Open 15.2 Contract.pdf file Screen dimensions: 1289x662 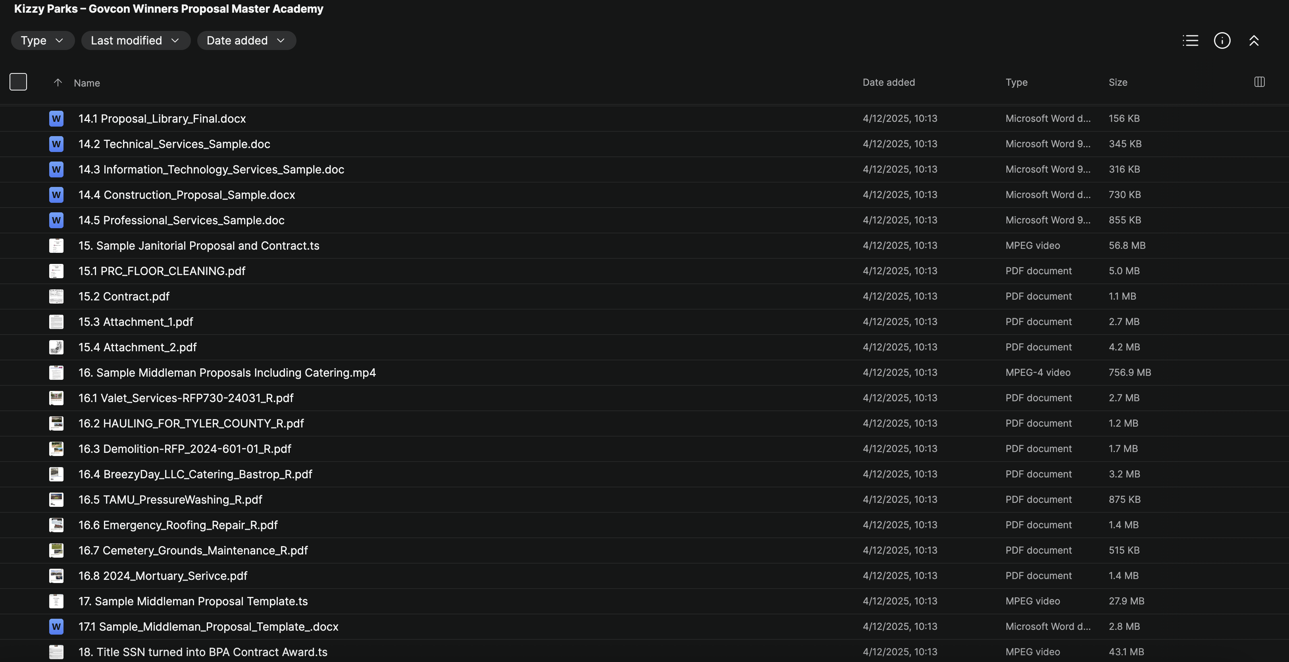pyautogui.click(x=124, y=297)
